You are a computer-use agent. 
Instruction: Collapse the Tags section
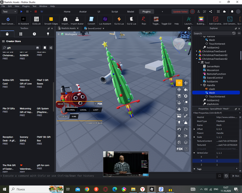click(194, 169)
